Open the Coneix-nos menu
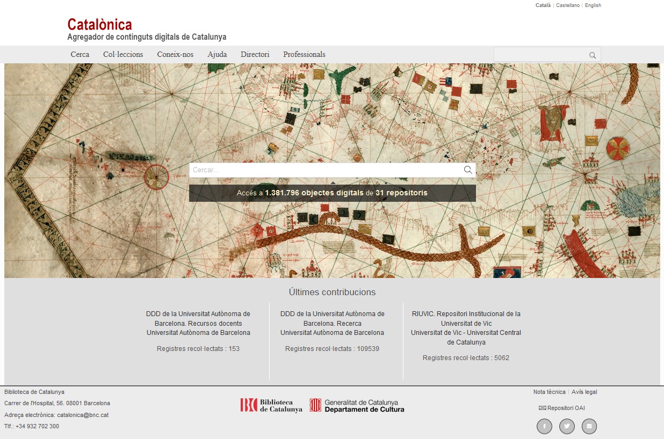The width and height of the screenshot is (664, 439). (175, 54)
